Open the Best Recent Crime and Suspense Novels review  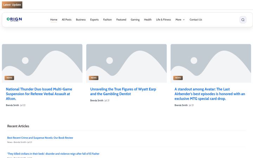[40, 138]
